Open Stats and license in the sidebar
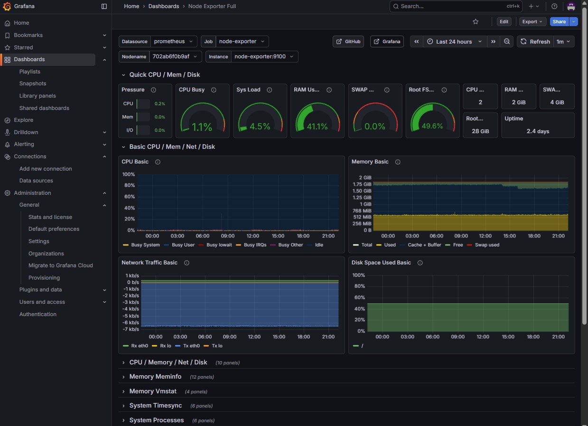 click(50, 217)
